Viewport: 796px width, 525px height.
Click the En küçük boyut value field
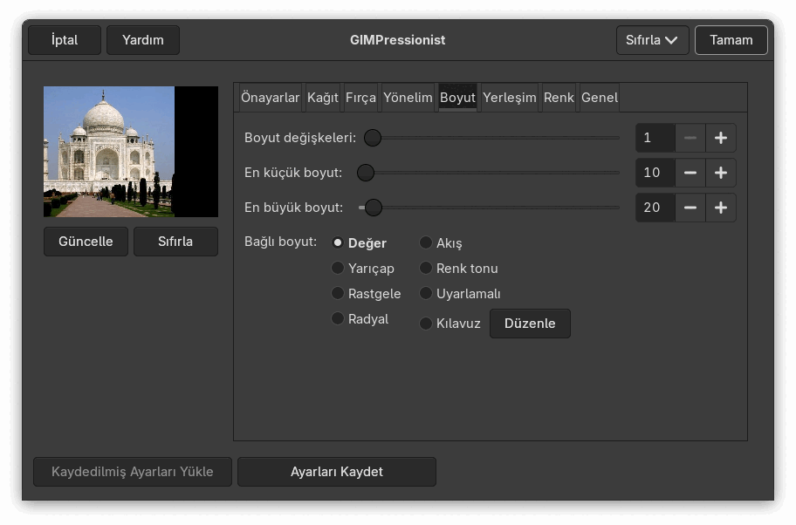(x=655, y=173)
